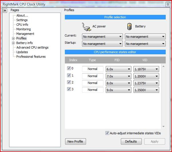
Task: Open Current Battery profile dropdown
Action: (x=145, y=37)
